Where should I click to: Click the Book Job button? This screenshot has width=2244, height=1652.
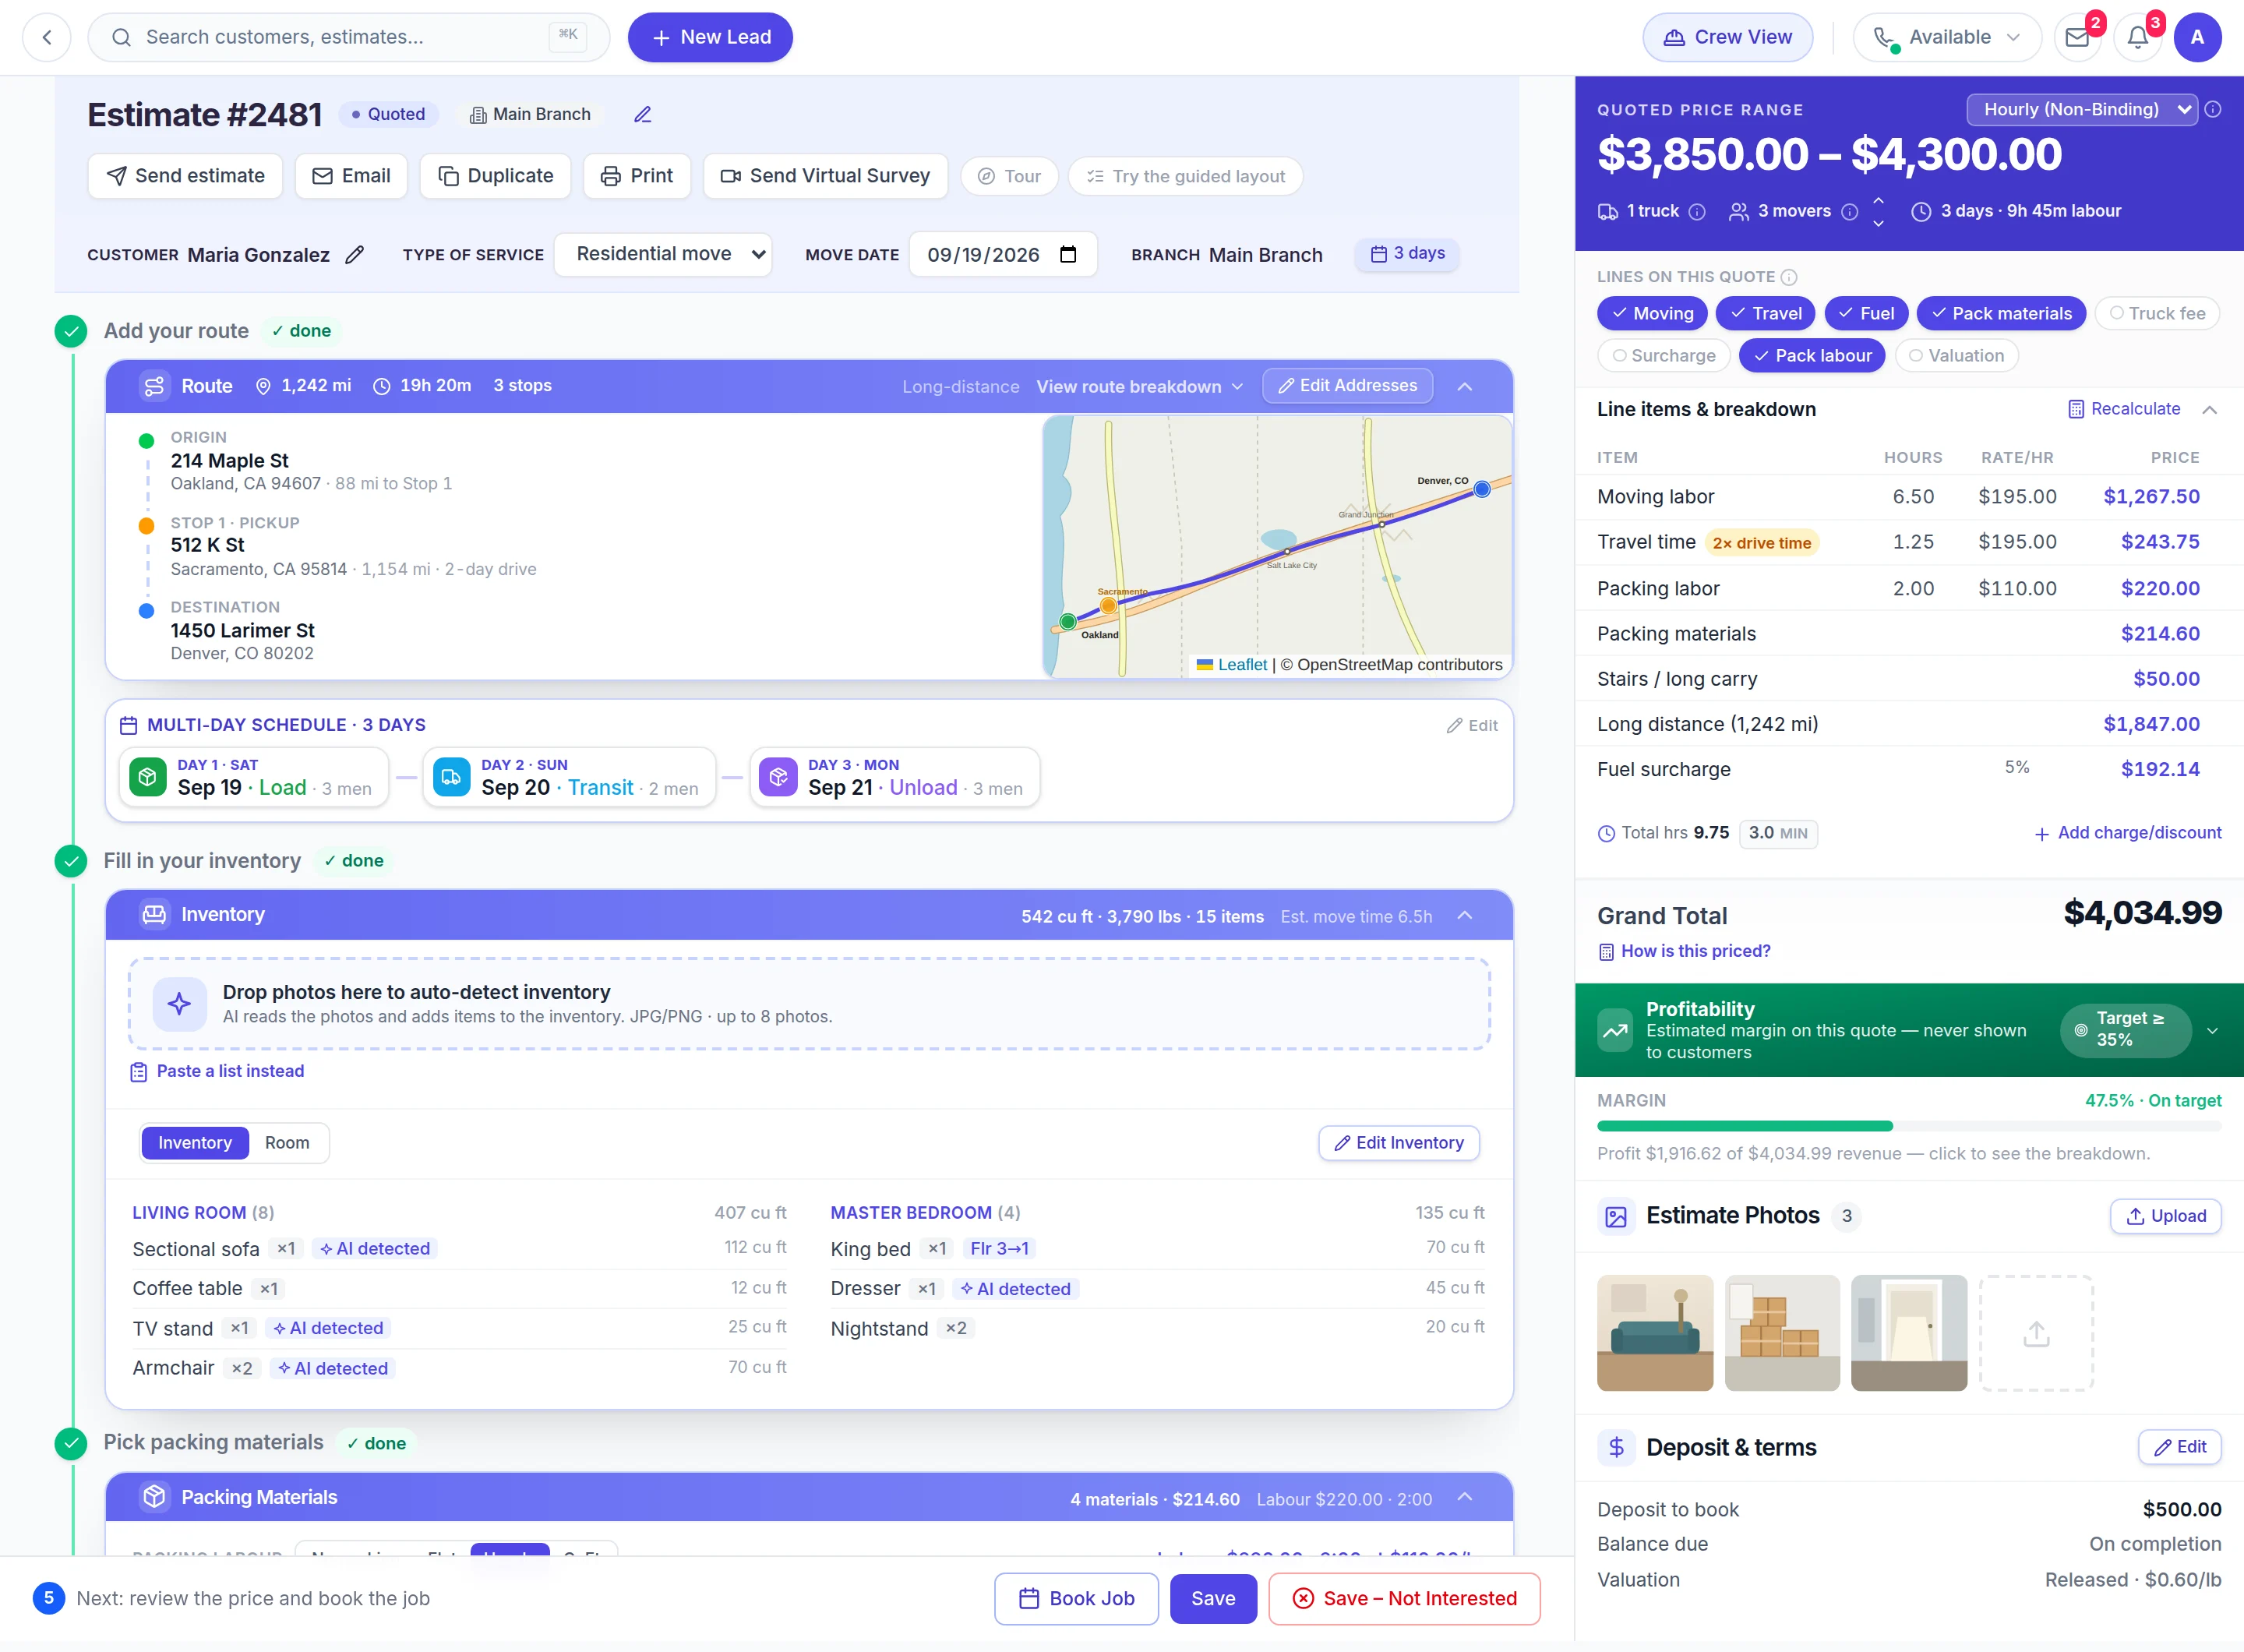[x=1076, y=1598]
